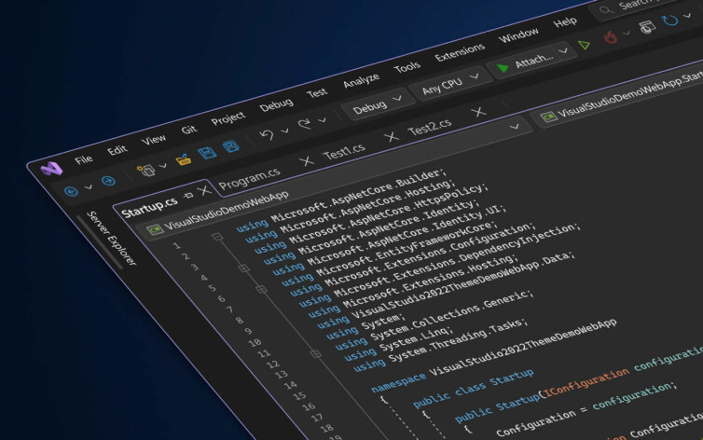
Task: Open the VisualStudioDemoWebApp project navigation dropdown
Action: tap(333, 178)
